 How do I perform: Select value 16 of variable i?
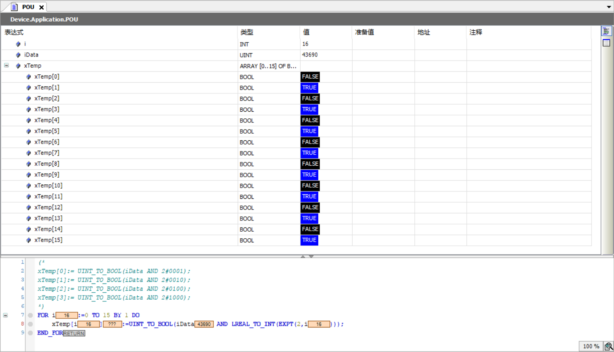(305, 44)
